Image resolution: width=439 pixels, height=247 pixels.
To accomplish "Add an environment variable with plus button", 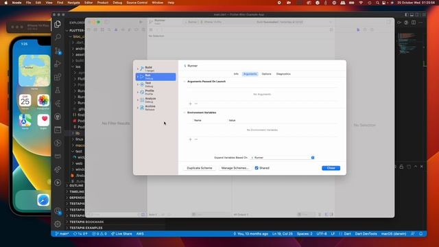I will pos(191,139).
